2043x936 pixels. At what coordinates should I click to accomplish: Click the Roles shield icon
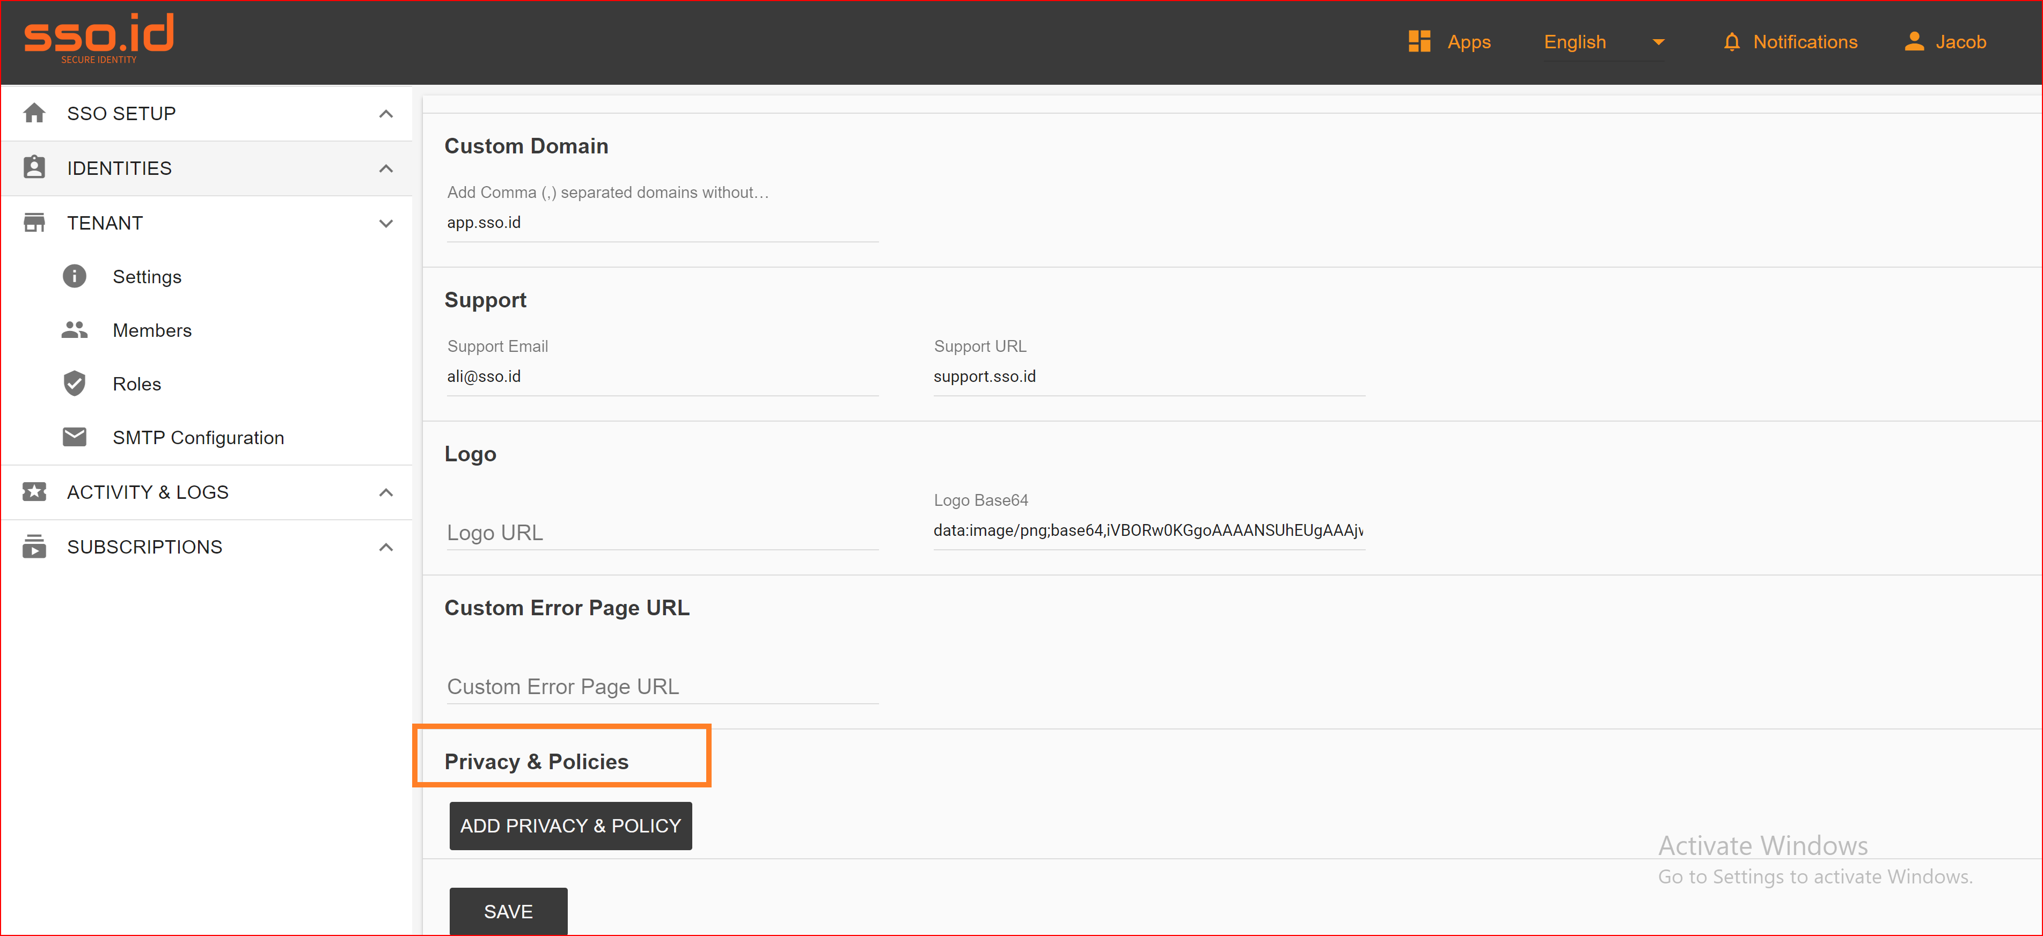click(x=74, y=383)
